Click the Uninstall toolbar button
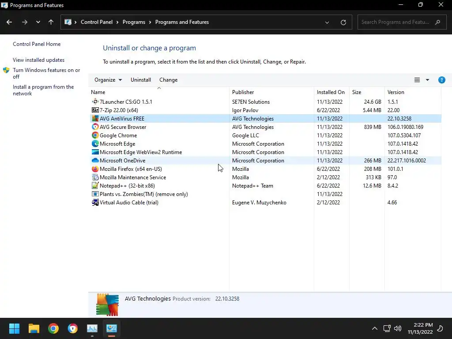The image size is (452, 339). 141,80
